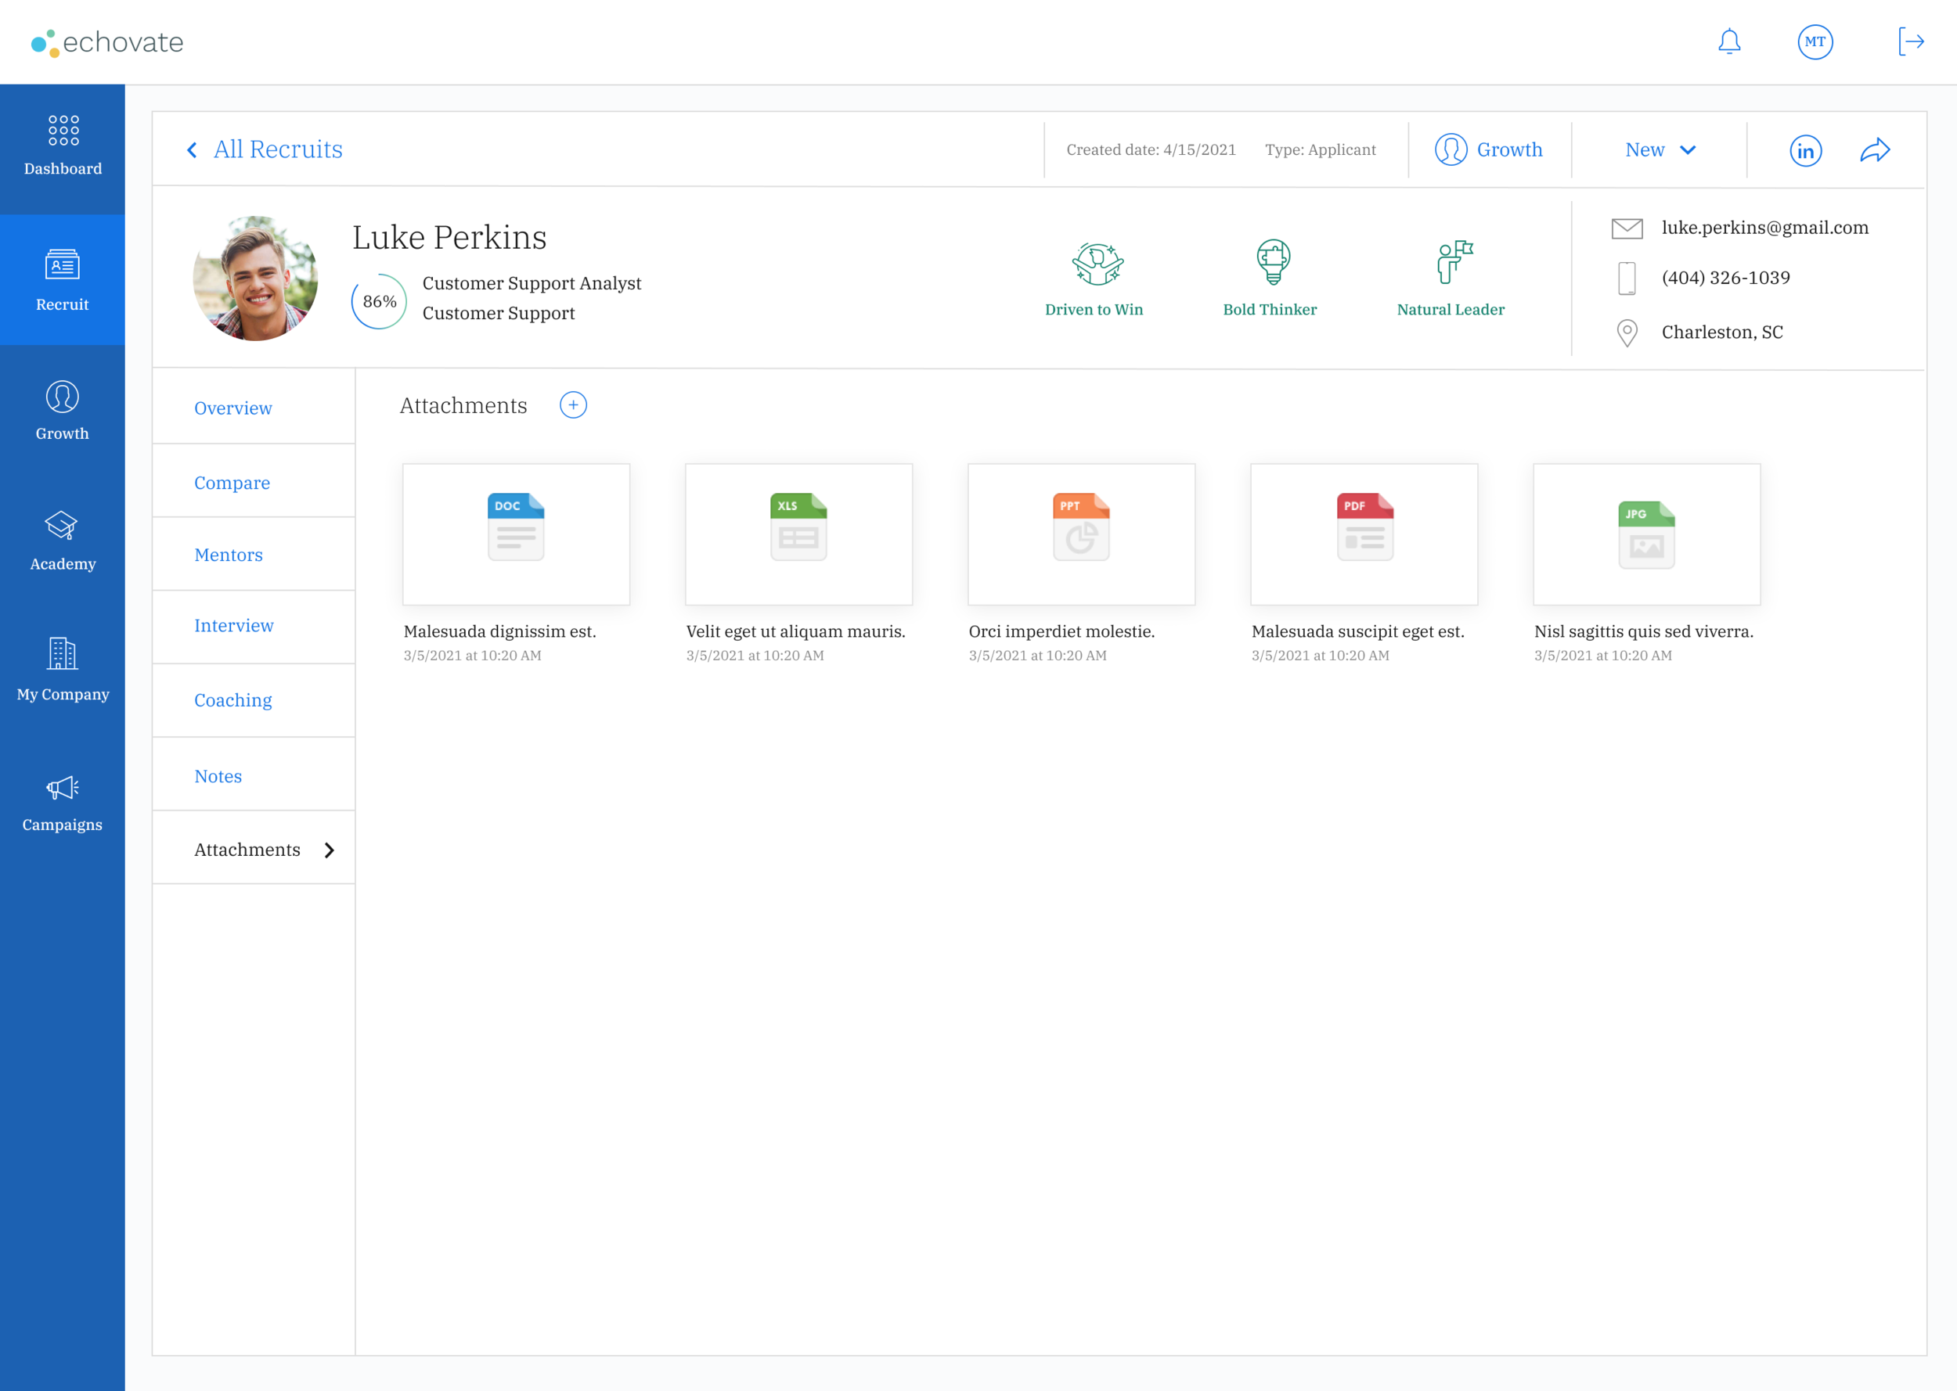
Task: Click the Customer Support Analyst title
Action: [x=532, y=283]
